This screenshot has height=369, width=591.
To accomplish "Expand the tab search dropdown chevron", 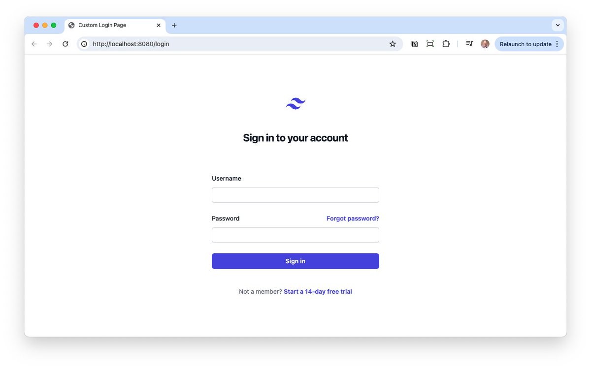I will coord(558,25).
